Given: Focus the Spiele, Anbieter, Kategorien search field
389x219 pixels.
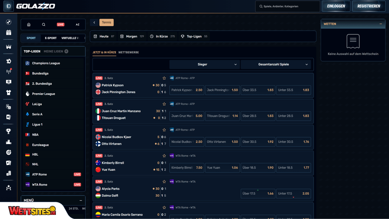Looking at the screenshot, I should pos(288,6).
